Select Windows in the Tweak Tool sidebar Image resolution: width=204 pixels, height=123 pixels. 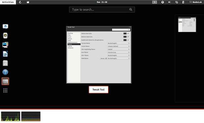point(71,48)
